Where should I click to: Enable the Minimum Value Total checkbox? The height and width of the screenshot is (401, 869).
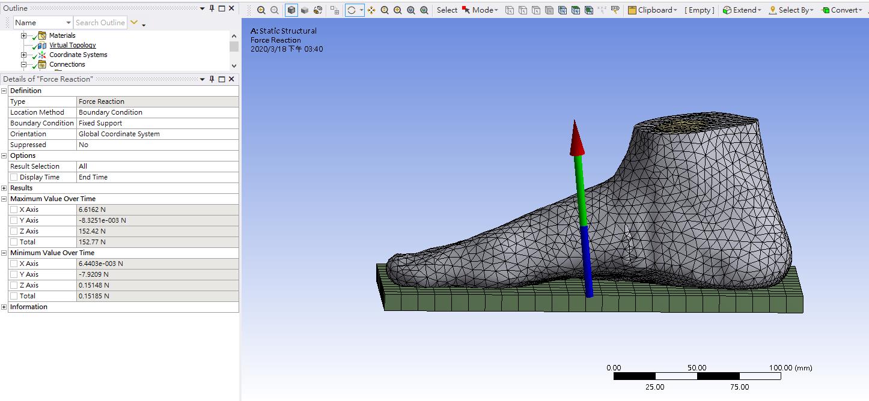point(14,296)
